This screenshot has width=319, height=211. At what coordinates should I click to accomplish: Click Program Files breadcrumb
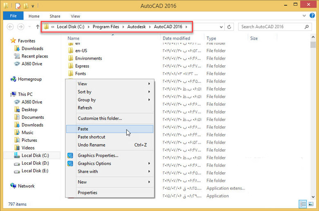point(106,27)
